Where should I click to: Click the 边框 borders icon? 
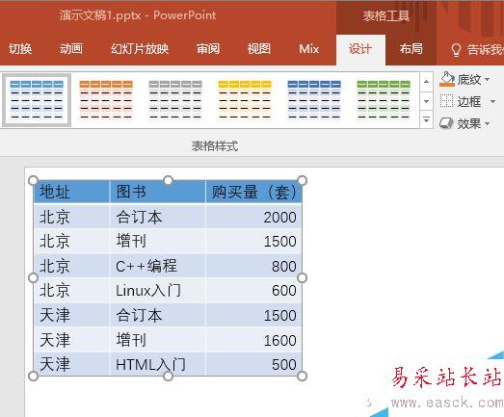[446, 101]
